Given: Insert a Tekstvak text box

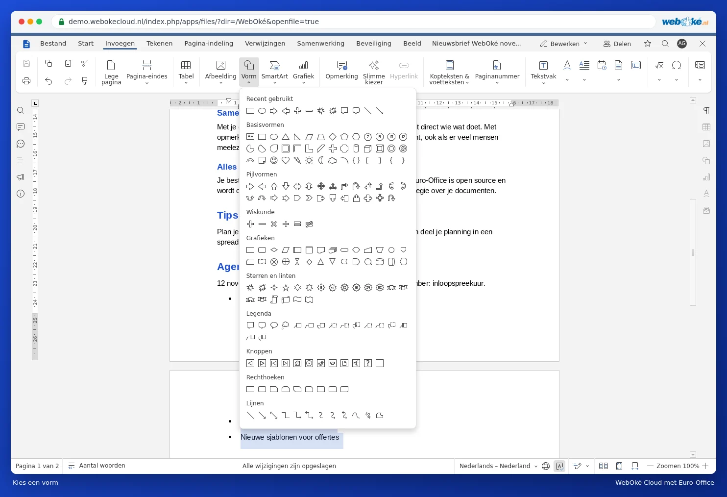Looking at the screenshot, I should click(x=544, y=72).
